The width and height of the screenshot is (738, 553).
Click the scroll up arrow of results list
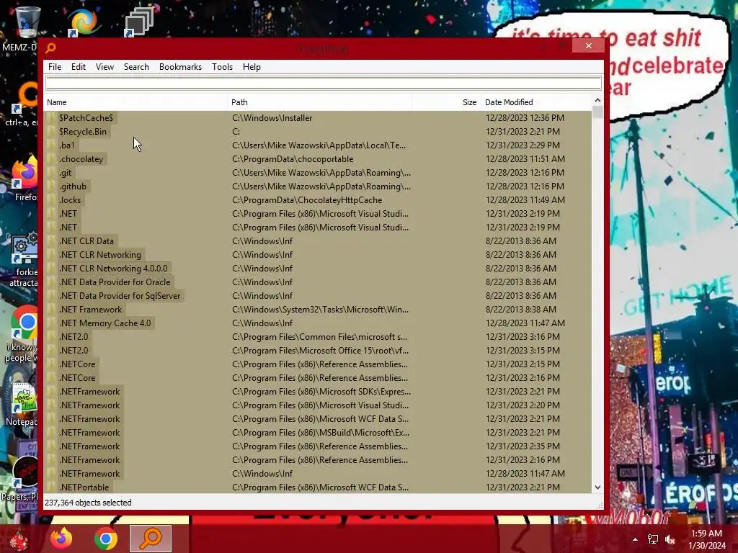click(597, 100)
